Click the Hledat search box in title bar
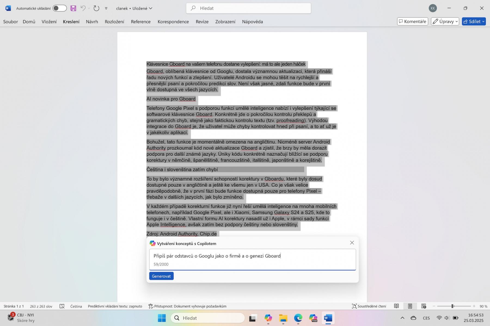 [249, 8]
